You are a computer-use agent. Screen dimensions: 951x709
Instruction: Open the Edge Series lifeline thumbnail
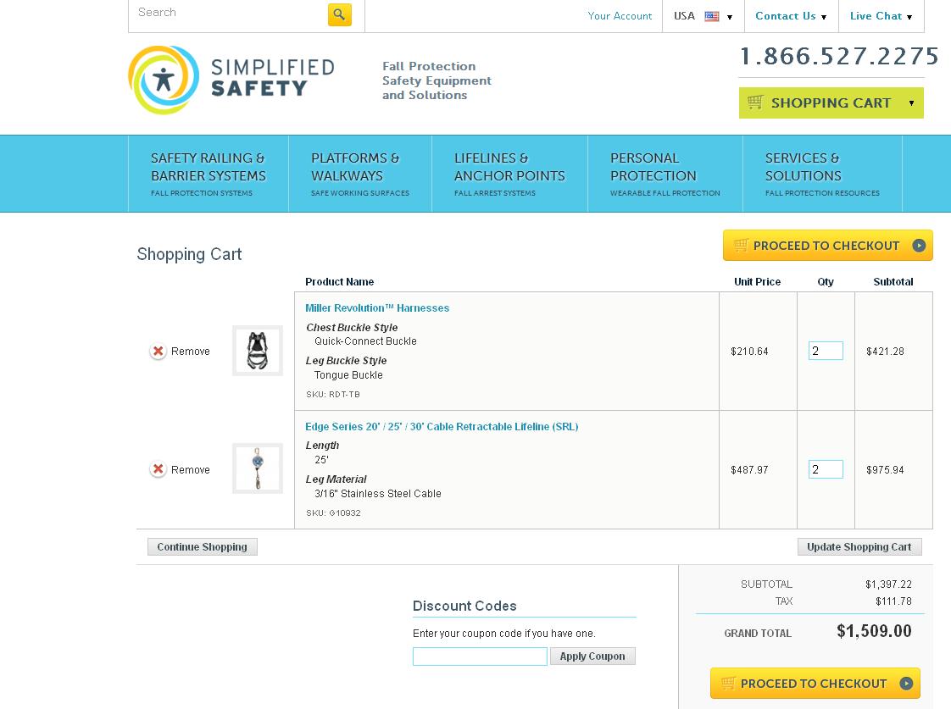pos(258,468)
